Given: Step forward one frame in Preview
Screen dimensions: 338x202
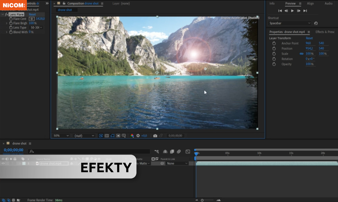Looking at the screenshot, I should click(x=299, y=11).
